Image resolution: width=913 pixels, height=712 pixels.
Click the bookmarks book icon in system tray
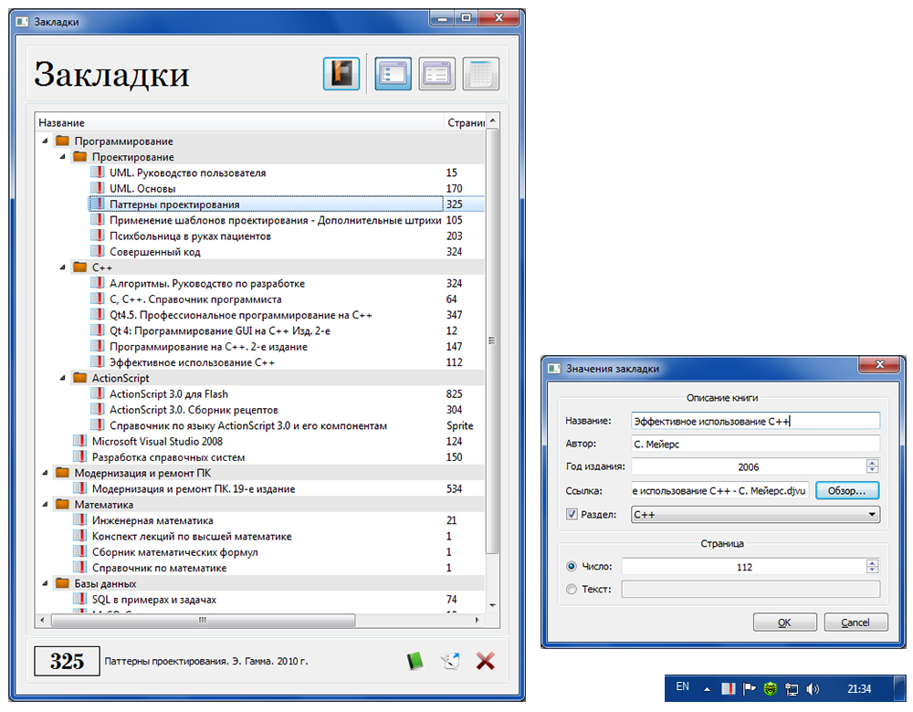(x=728, y=688)
